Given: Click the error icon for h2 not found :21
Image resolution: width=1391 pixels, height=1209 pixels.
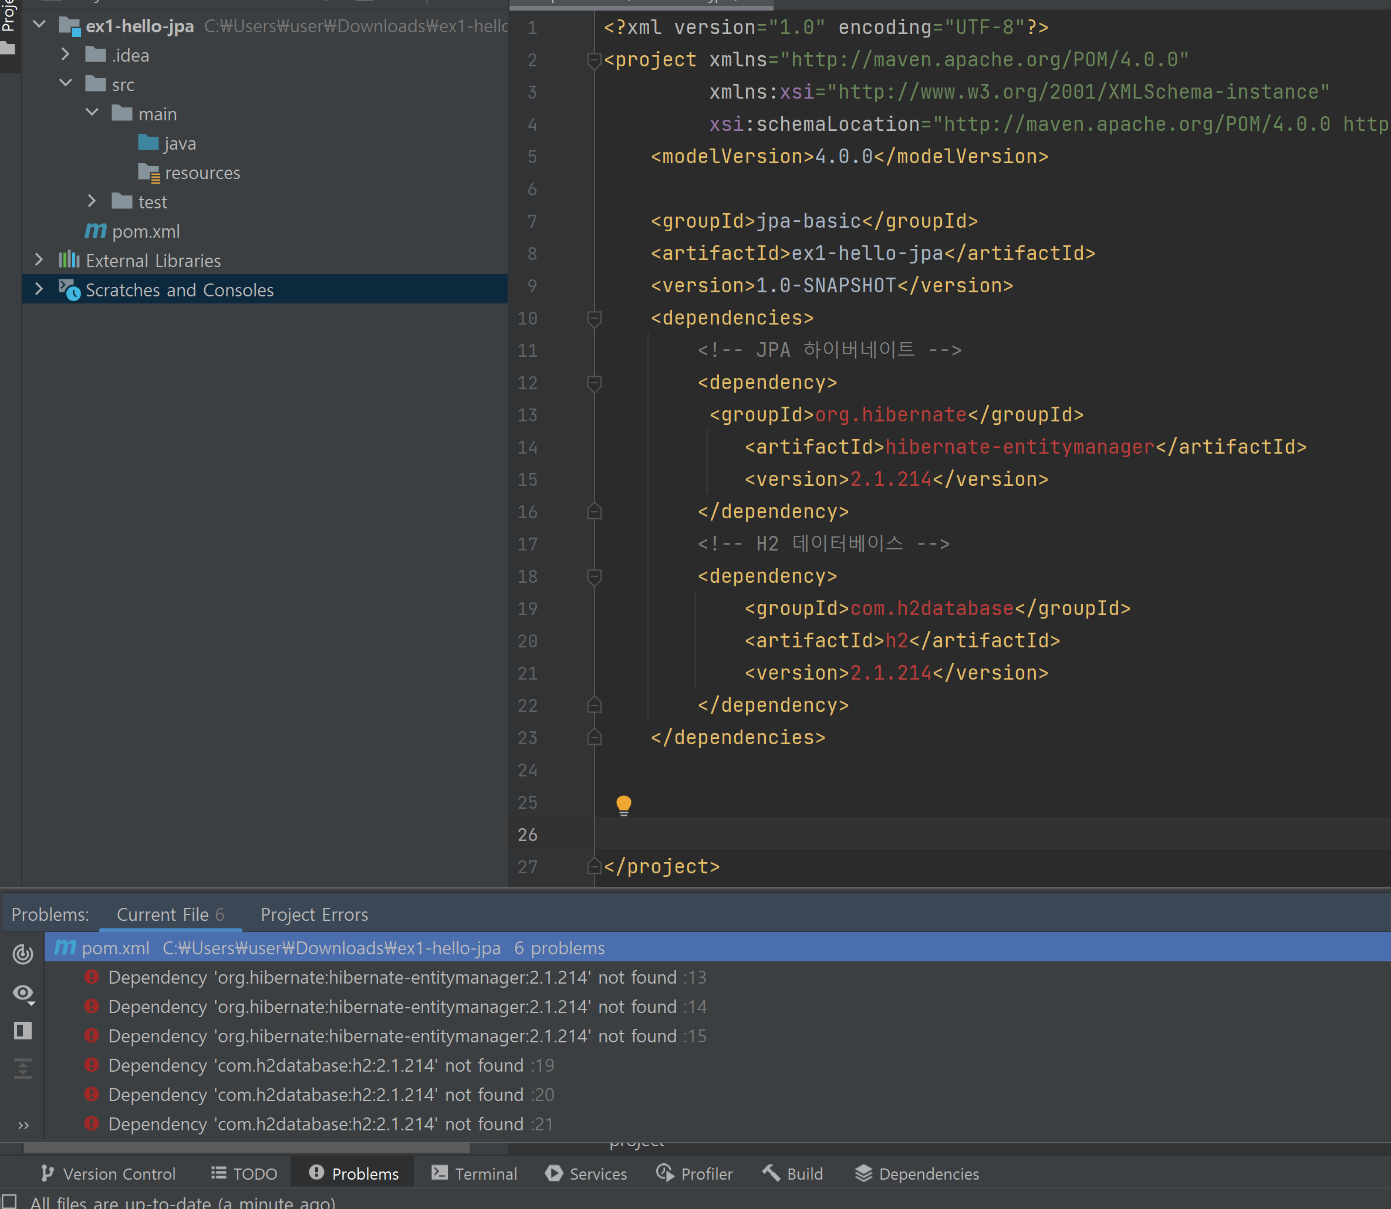Looking at the screenshot, I should [x=92, y=1123].
